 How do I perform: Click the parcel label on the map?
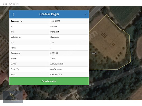click(94, 53)
